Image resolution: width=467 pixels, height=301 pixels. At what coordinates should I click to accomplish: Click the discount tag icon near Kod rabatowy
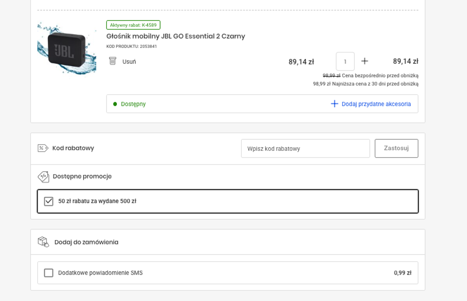[x=43, y=148]
